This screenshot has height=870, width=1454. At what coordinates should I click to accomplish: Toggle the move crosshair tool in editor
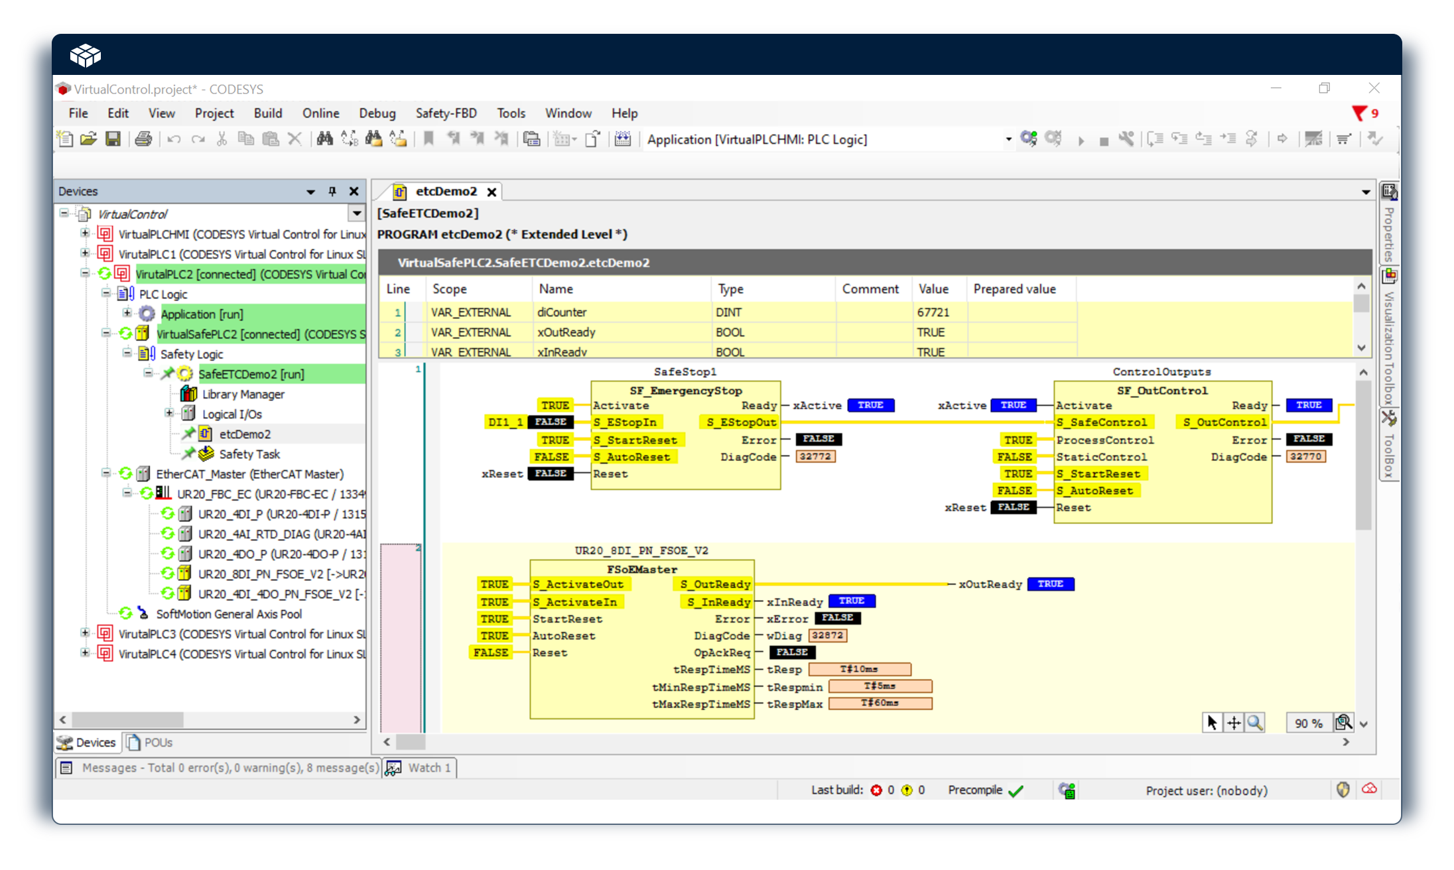(x=1233, y=723)
